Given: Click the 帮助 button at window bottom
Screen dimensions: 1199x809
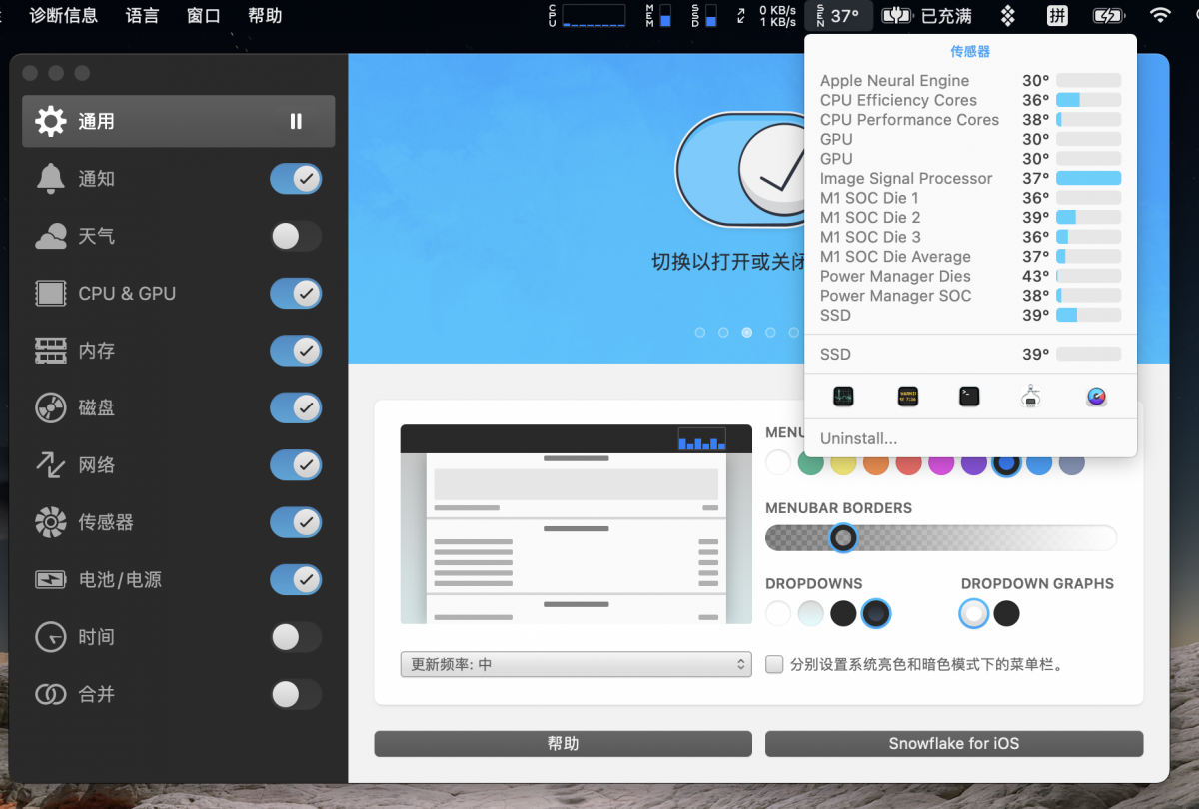Looking at the screenshot, I should [x=563, y=743].
